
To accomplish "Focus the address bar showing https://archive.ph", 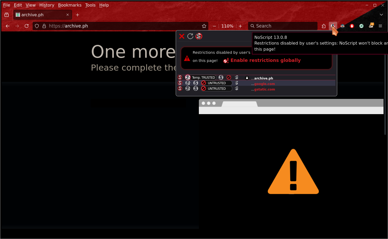I will [120, 26].
